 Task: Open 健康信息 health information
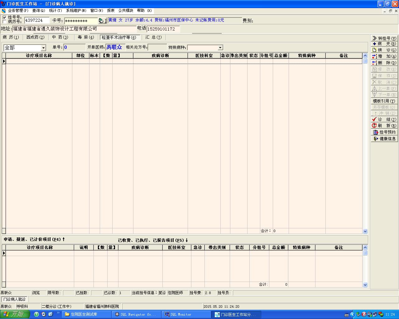pyautogui.click(x=384, y=139)
